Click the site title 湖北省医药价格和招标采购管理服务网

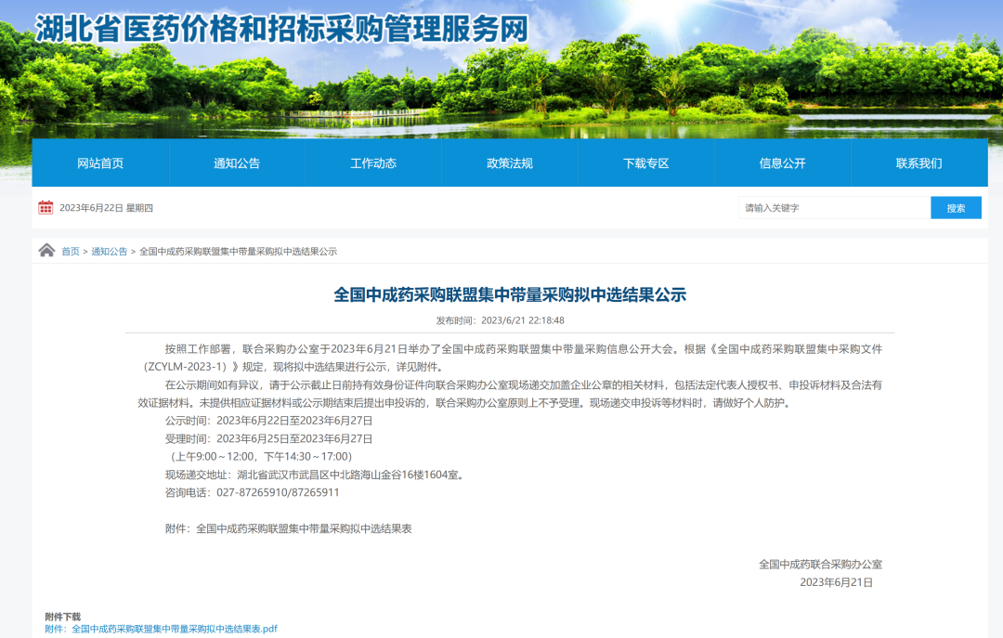(281, 29)
